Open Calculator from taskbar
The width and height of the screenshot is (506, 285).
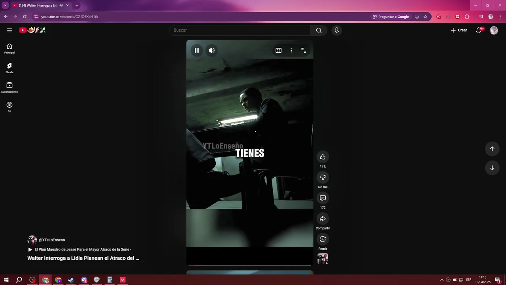coord(110,280)
